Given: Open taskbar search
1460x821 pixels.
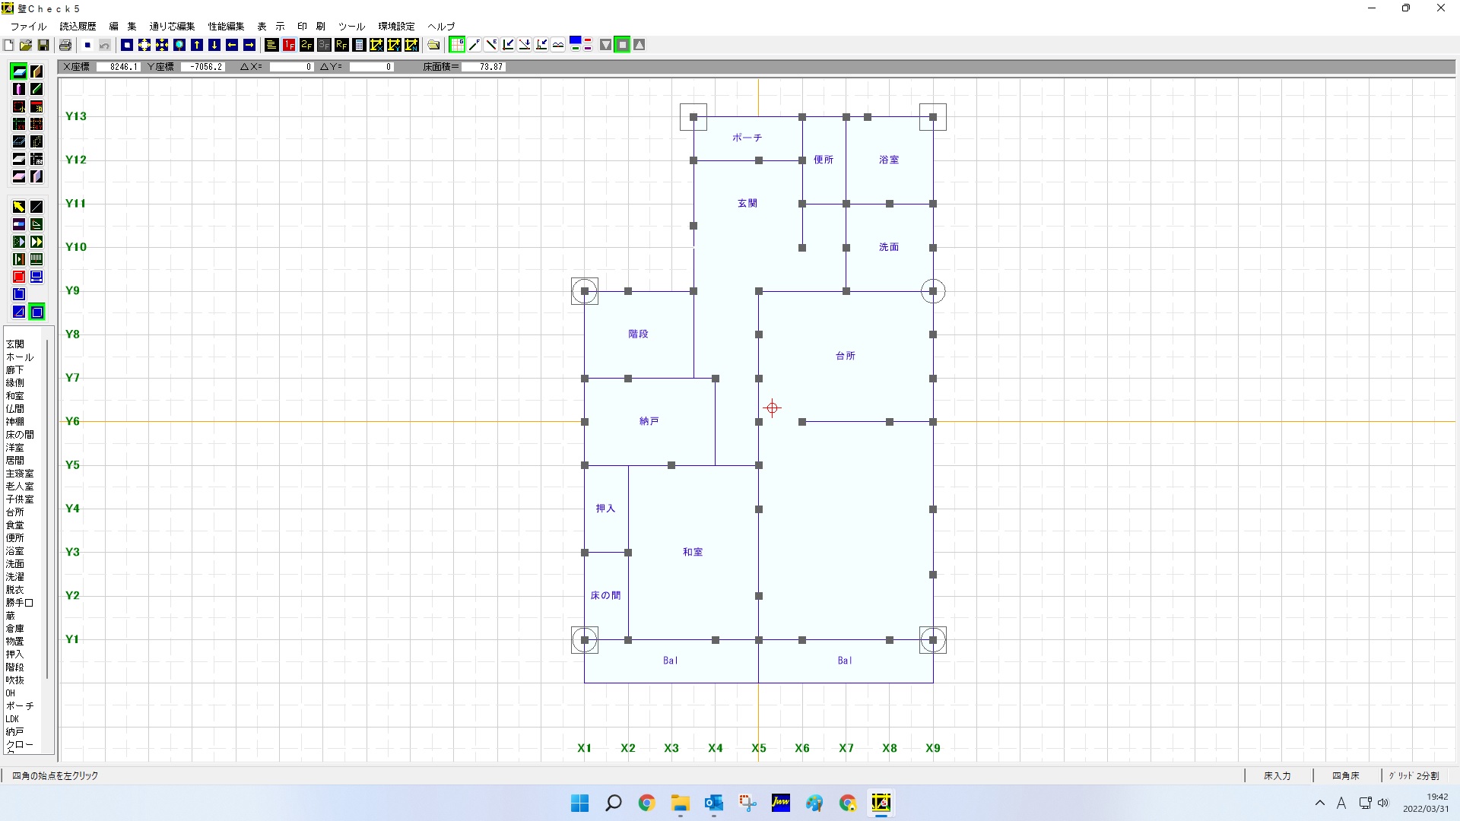Looking at the screenshot, I should tap(613, 803).
